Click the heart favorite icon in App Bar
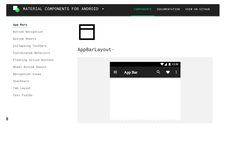This screenshot has height=141, width=226. [x=168, y=72]
